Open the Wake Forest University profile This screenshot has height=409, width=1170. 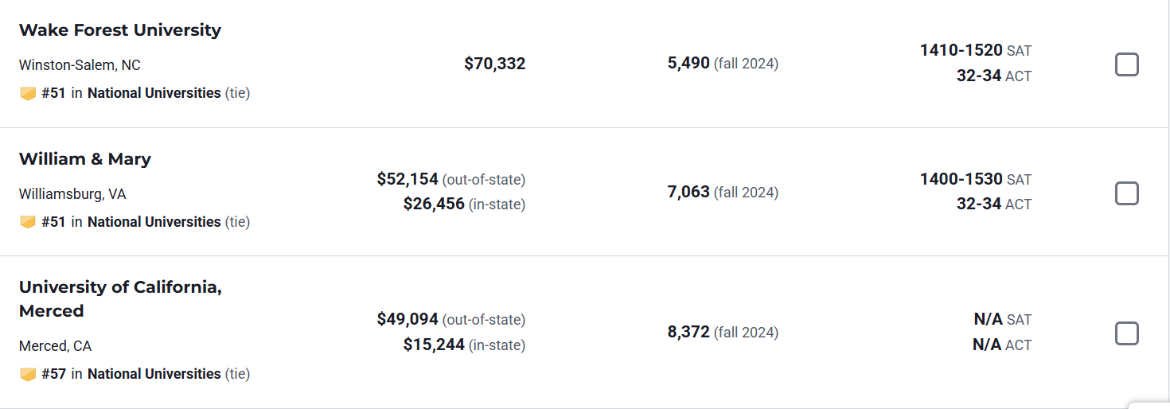(x=120, y=30)
